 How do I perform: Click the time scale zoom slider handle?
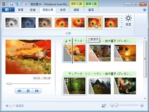[116, 106]
